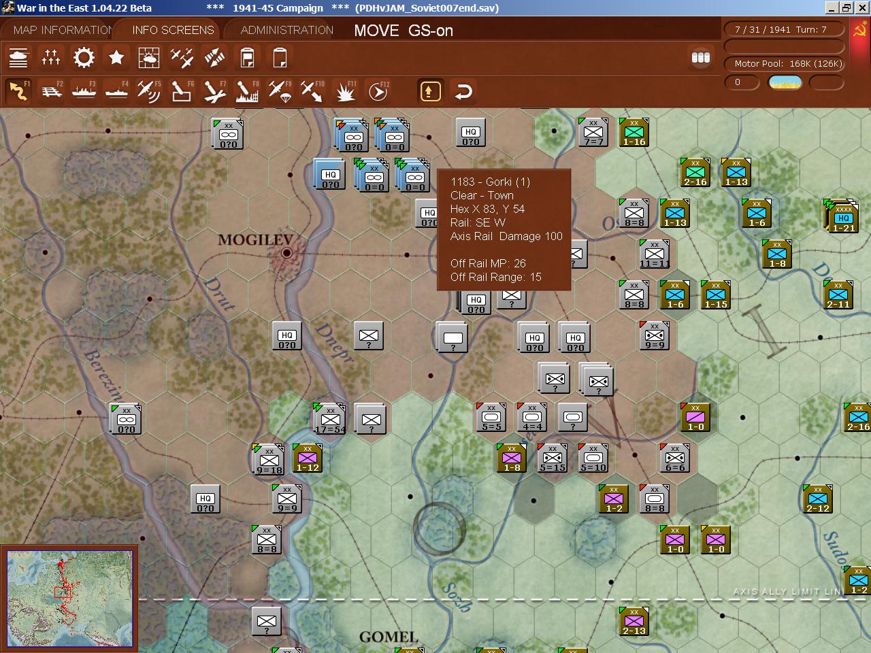Select the F1 move mode
This screenshot has height=653, width=871.
coord(18,91)
